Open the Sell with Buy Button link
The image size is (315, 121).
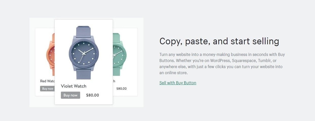pos(178,83)
